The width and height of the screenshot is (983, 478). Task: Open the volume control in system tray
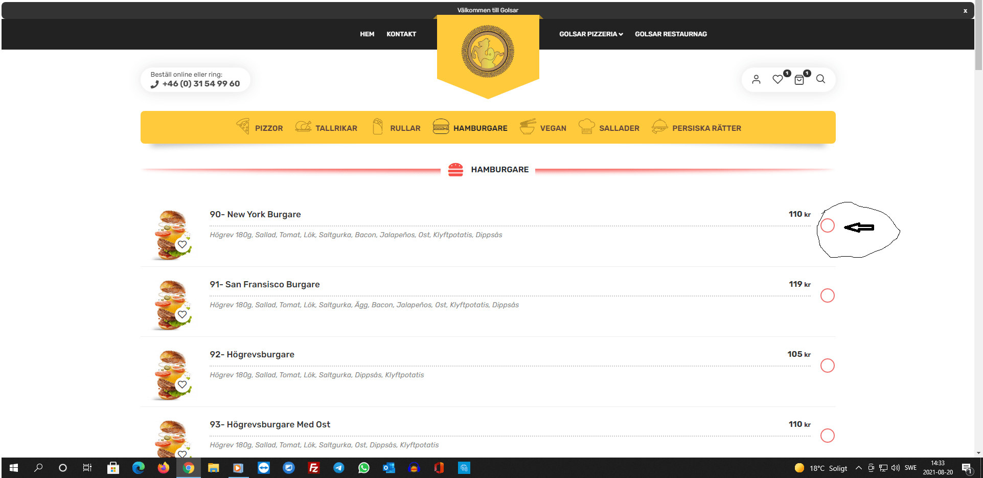[x=895, y=468]
